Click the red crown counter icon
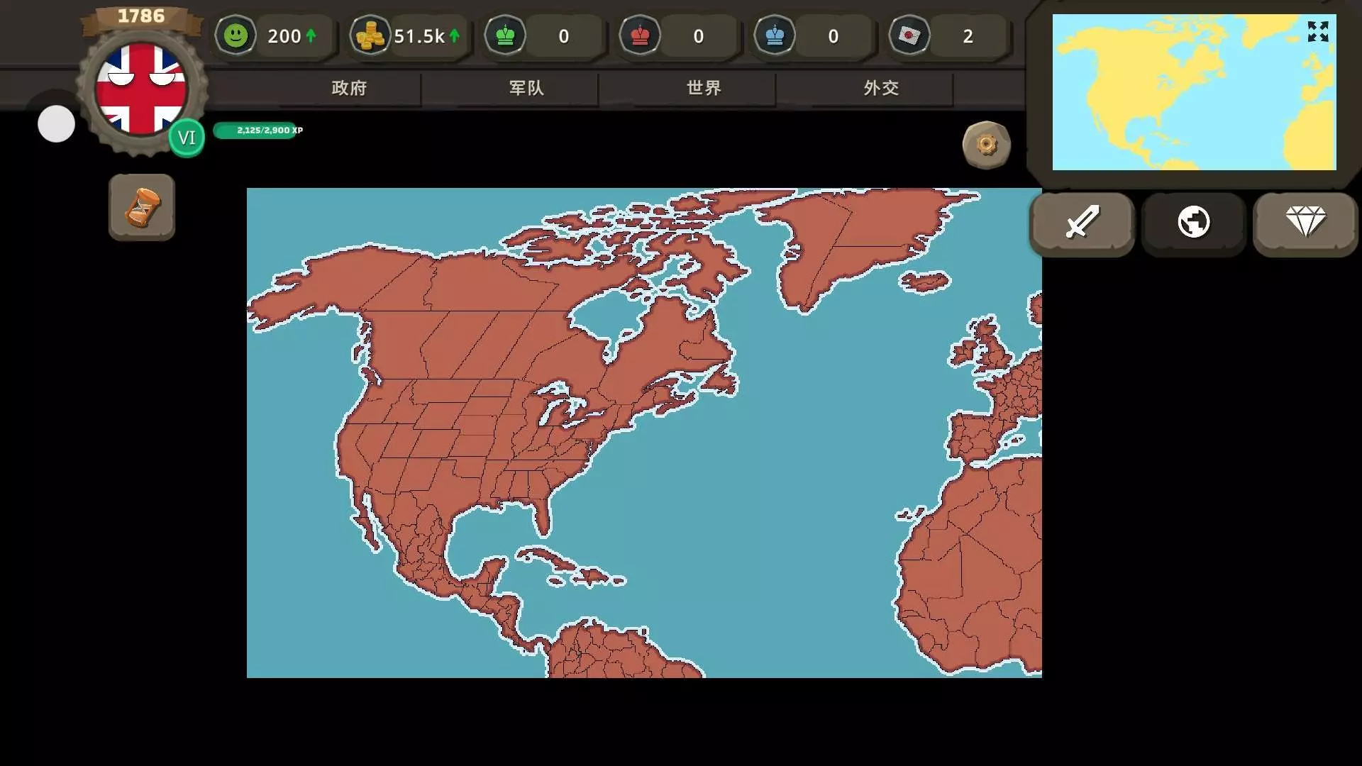1362x766 pixels. (640, 35)
